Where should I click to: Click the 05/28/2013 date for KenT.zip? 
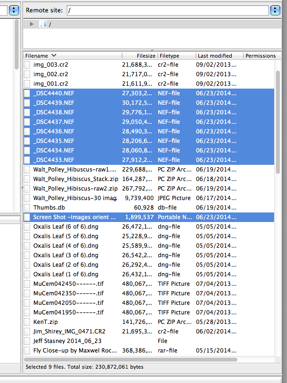click(216, 322)
